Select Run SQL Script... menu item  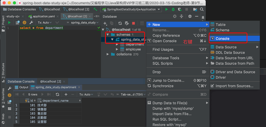click(x=178, y=119)
